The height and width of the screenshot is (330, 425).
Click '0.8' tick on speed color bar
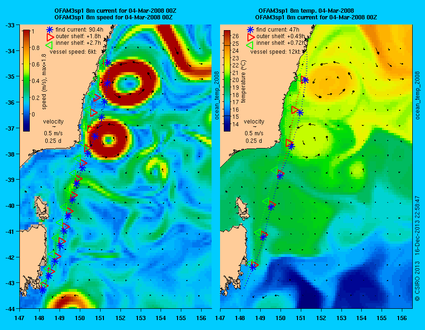(35, 48)
